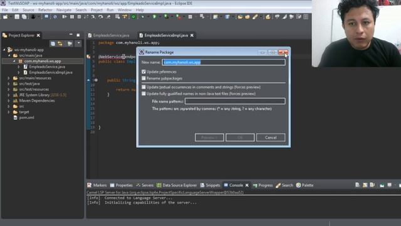Click the File name patterns input field
Screen dimensions: 401x226
click(x=235, y=101)
